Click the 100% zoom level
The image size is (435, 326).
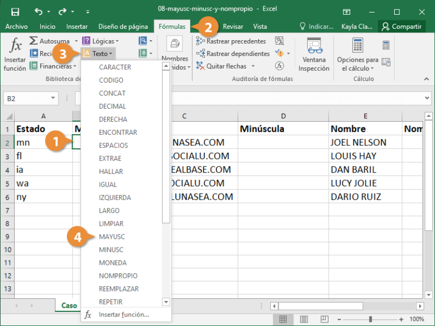[x=417, y=319]
